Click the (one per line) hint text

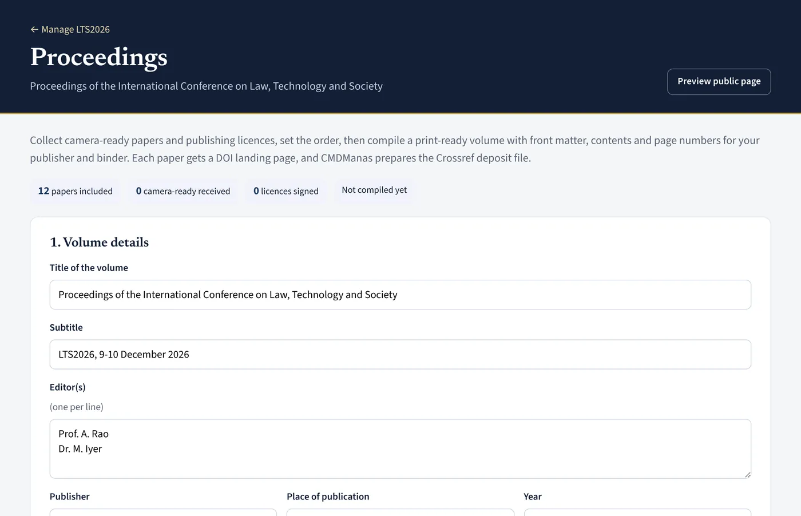[x=77, y=407]
